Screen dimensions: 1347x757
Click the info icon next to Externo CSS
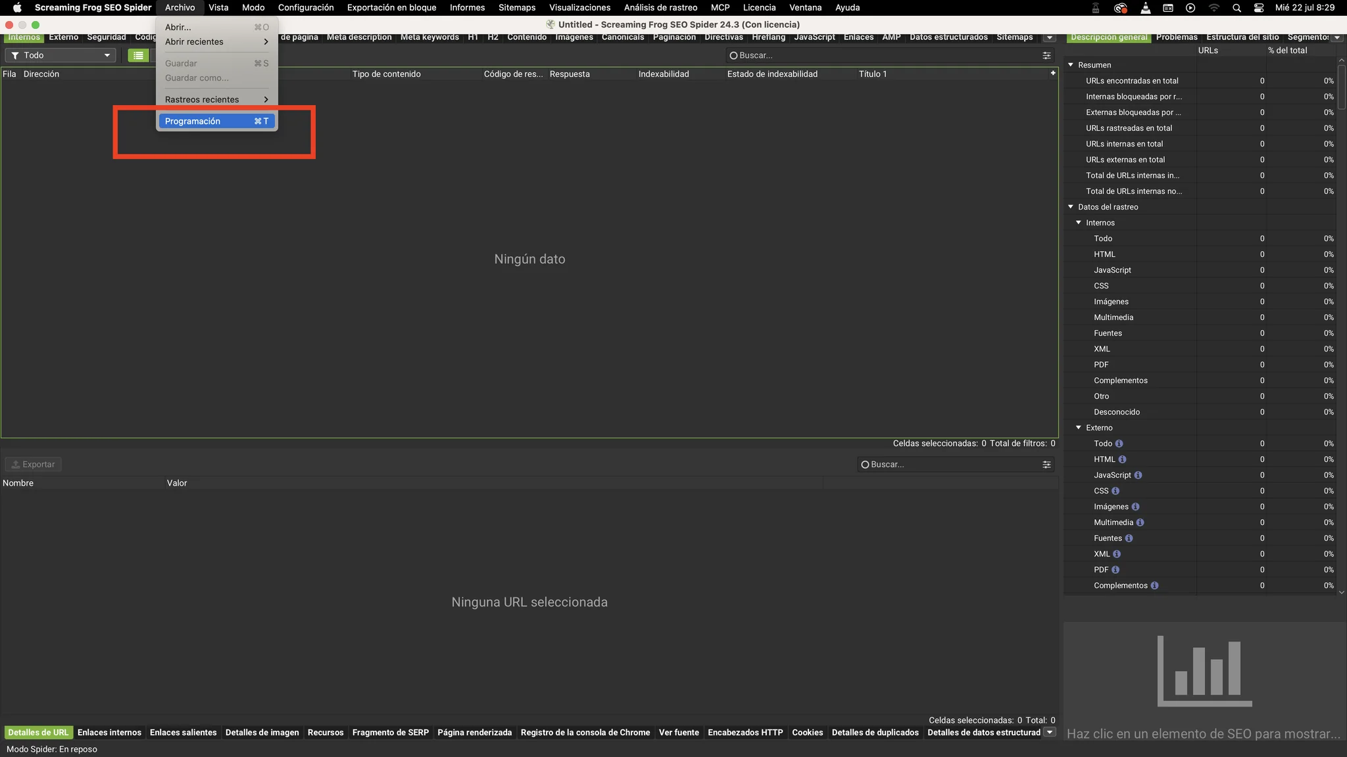point(1115,491)
